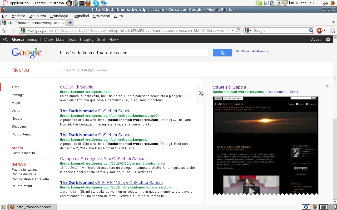The image size is (337, 210).
Task: Open the File menu
Action: click(x=4, y=16)
